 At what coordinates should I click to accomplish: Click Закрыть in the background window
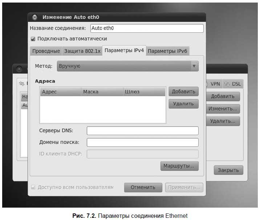pyautogui.click(x=228, y=170)
